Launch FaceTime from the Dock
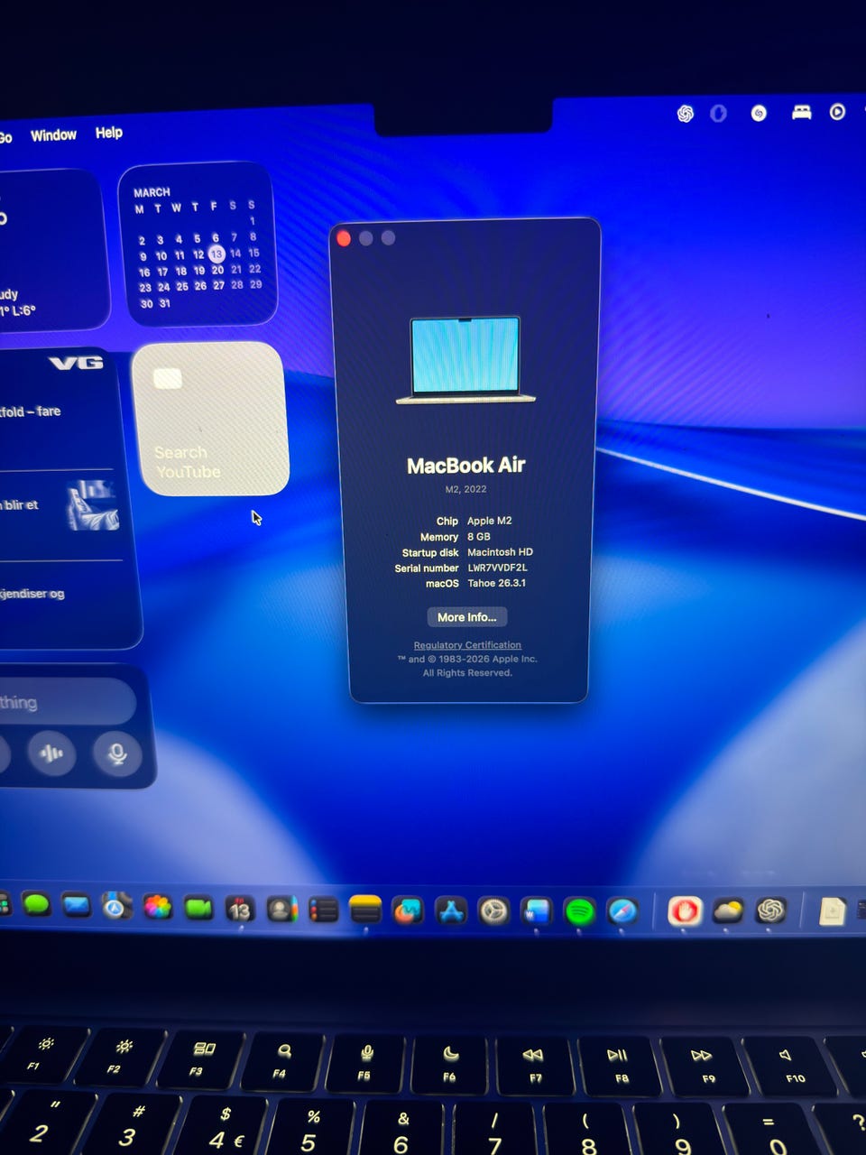This screenshot has width=866, height=1155. [x=198, y=908]
